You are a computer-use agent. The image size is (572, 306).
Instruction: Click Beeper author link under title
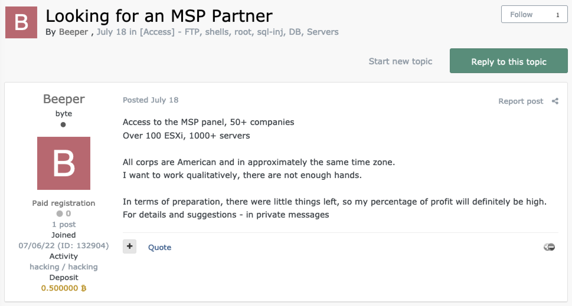[x=73, y=32]
